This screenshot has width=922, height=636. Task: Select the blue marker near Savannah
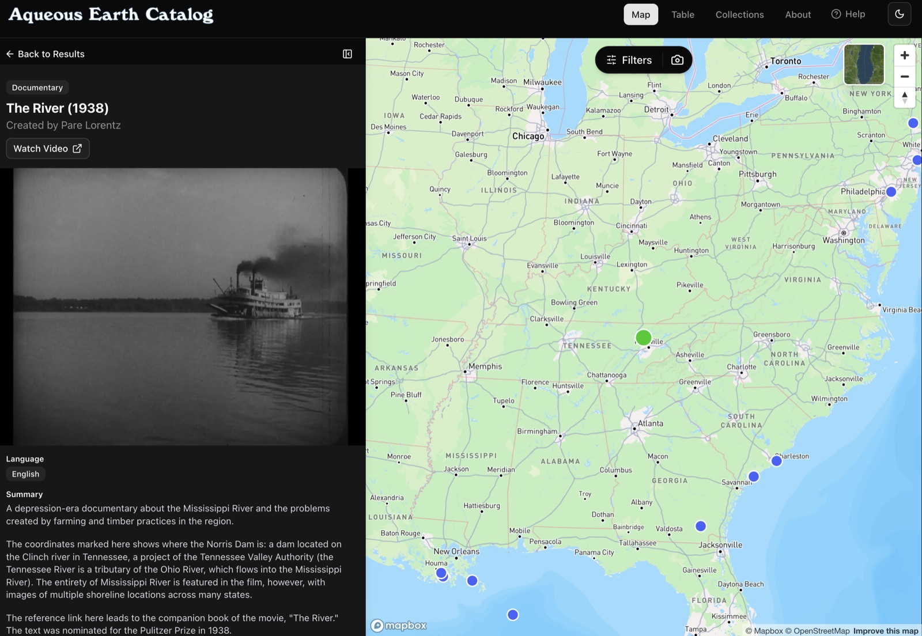click(x=753, y=476)
